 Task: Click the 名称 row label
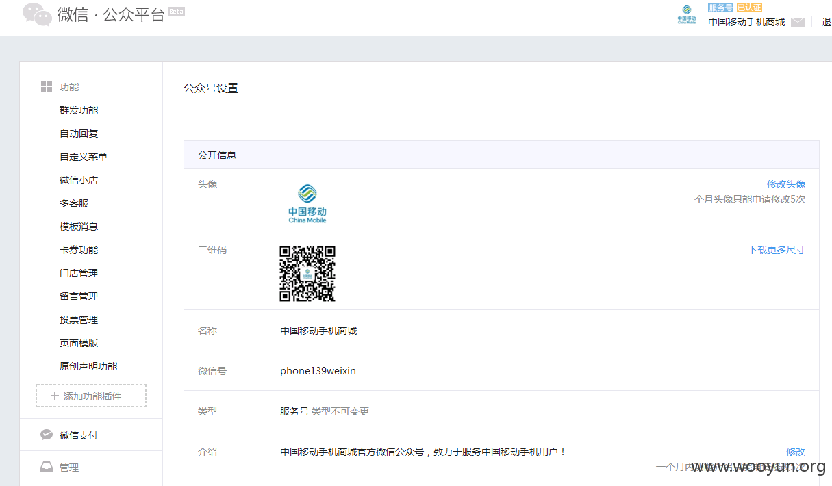point(207,331)
